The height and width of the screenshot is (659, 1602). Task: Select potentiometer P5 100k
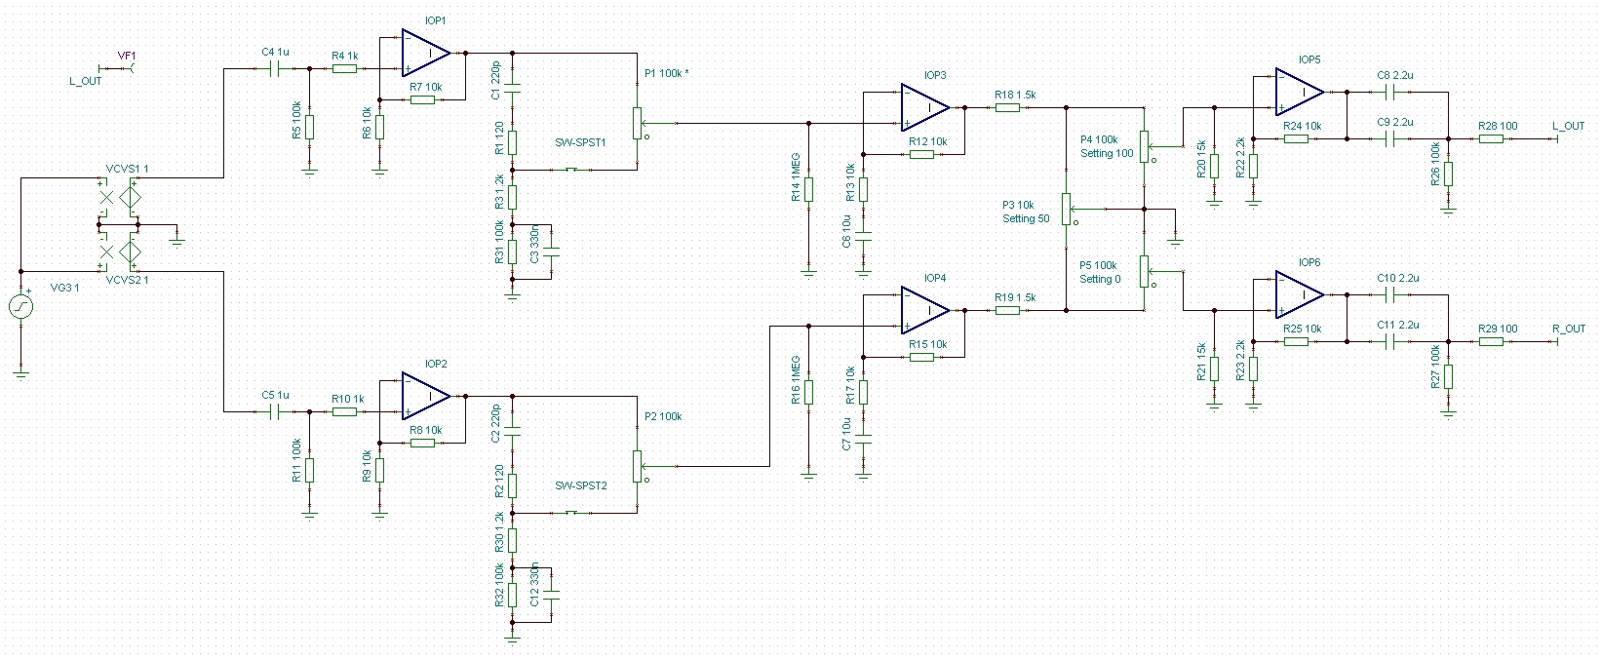point(1145,267)
